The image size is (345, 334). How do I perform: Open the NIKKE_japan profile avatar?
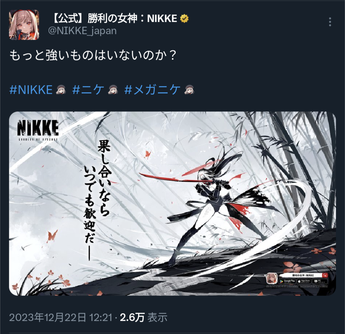[x=24, y=25]
